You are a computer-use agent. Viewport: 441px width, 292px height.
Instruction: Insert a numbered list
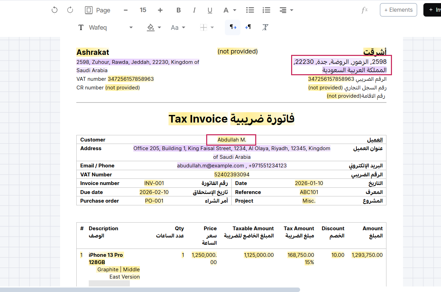(x=266, y=10)
